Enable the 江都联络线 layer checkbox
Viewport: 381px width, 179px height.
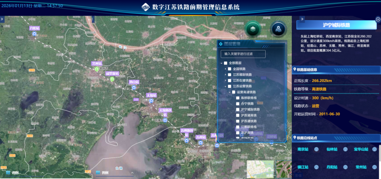pyautogui.click(x=238, y=127)
